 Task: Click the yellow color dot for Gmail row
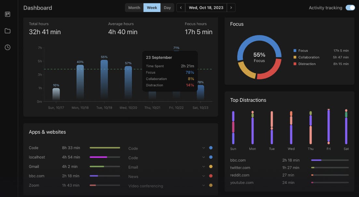click(211, 166)
